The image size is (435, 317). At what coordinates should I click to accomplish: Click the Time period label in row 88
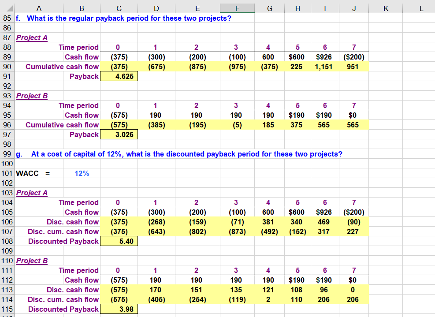(78, 48)
